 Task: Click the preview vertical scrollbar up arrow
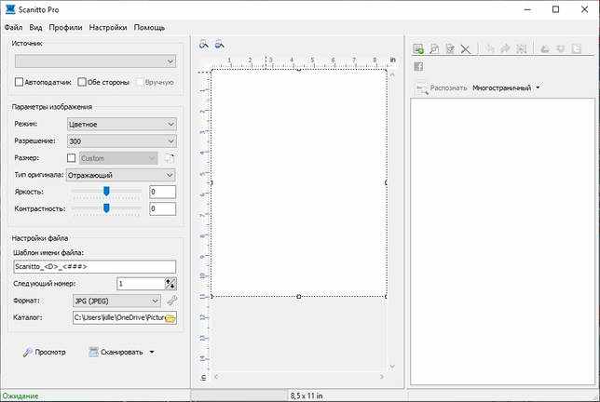pos(392,74)
